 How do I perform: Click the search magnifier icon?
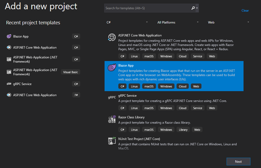(x=193, y=8)
